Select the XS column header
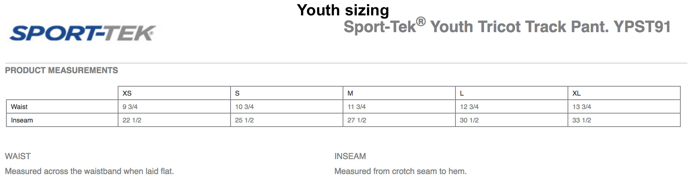 click(x=127, y=93)
